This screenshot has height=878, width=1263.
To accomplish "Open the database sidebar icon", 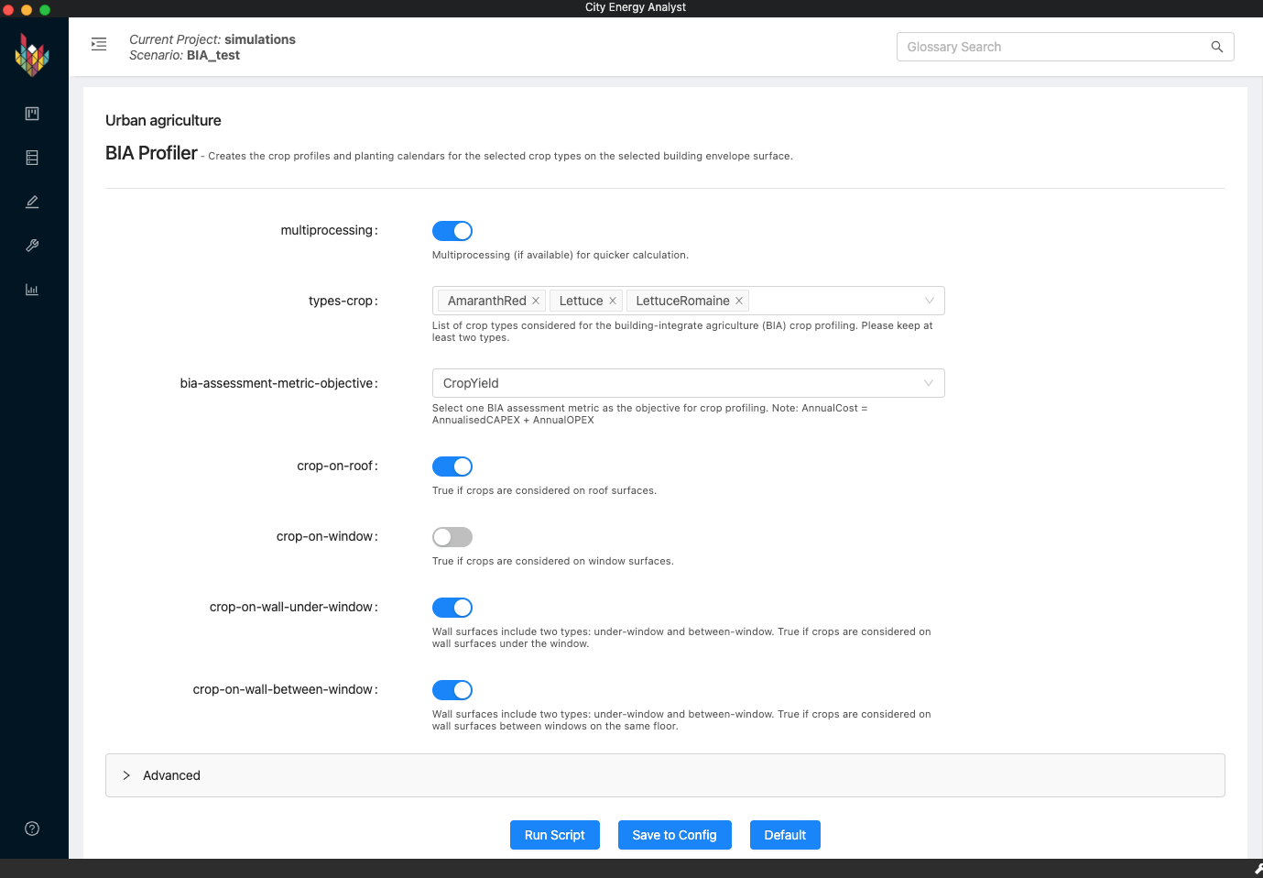I will pyautogui.click(x=32, y=158).
